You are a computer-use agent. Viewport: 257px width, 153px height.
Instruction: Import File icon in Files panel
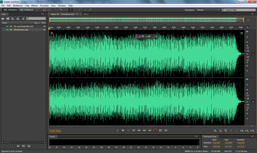click(8, 19)
